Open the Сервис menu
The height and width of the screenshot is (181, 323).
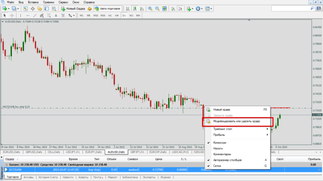[63, 2]
